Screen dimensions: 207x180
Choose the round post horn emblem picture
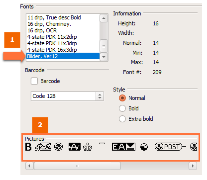click(59, 147)
